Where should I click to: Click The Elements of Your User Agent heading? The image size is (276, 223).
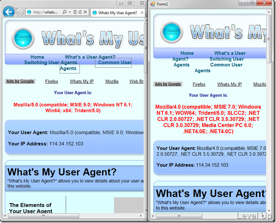tap(30, 208)
